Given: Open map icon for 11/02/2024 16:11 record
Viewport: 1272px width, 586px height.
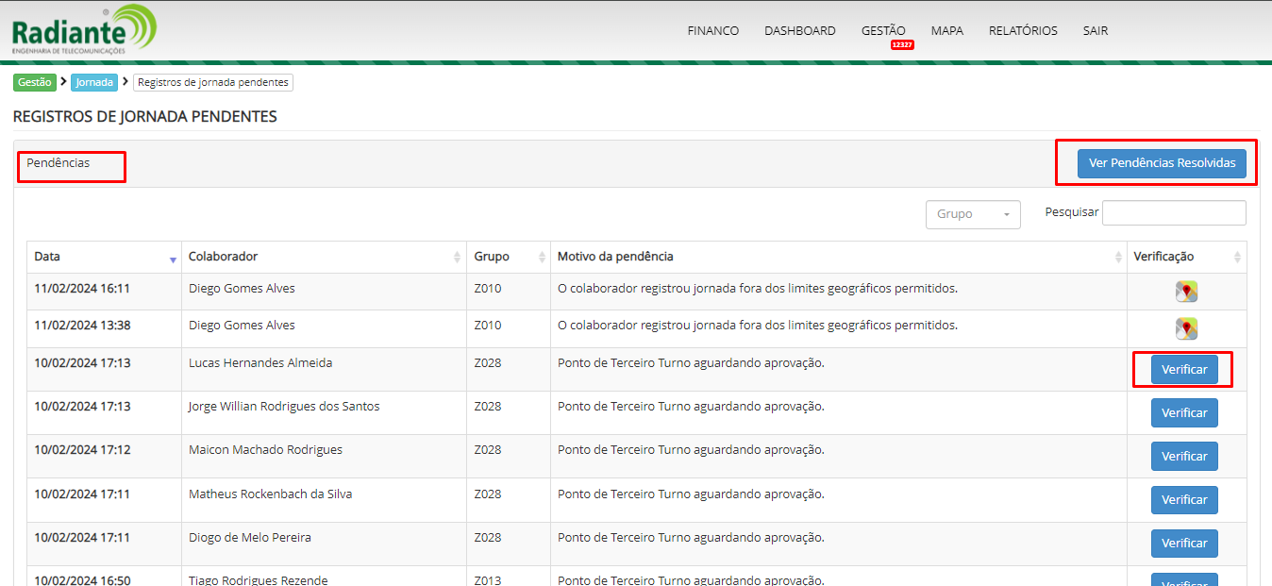Looking at the screenshot, I should pos(1186,292).
